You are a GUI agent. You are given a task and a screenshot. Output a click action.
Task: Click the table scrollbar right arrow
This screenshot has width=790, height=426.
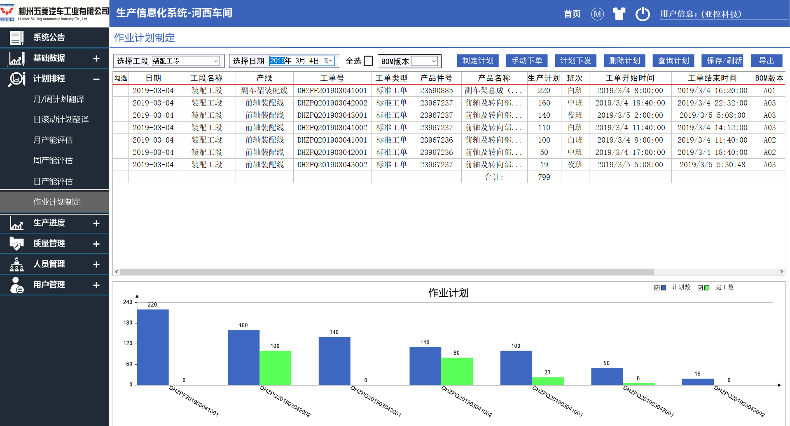tap(781, 272)
